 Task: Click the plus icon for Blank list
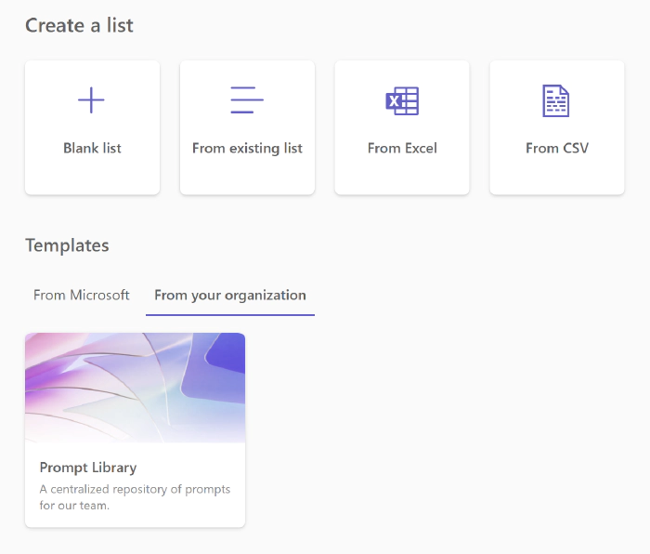click(91, 100)
